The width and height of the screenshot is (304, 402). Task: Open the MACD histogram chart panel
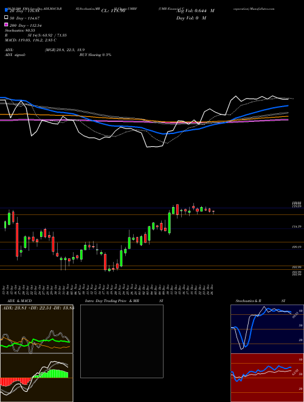tap(36, 378)
